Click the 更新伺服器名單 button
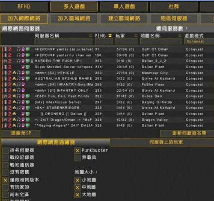Viewport: 214px width, 201px height. pyautogui.click(x=187, y=133)
